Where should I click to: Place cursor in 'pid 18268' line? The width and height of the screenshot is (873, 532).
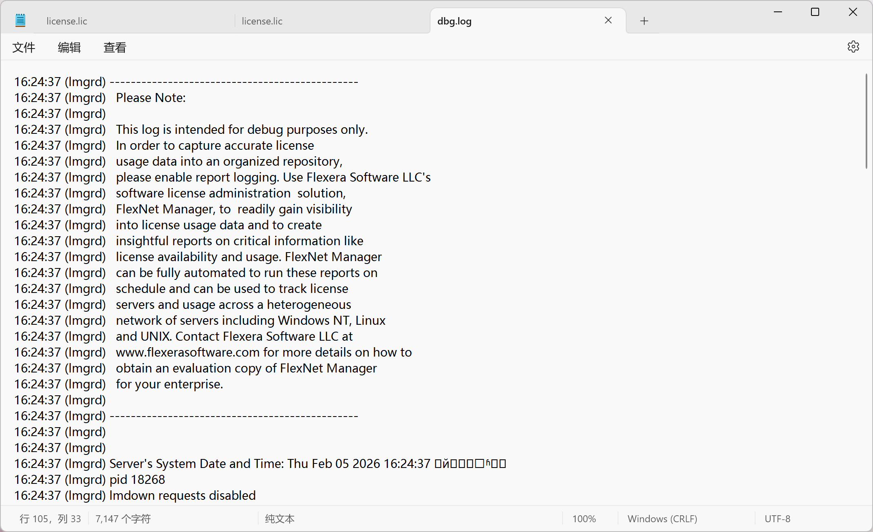(x=137, y=479)
